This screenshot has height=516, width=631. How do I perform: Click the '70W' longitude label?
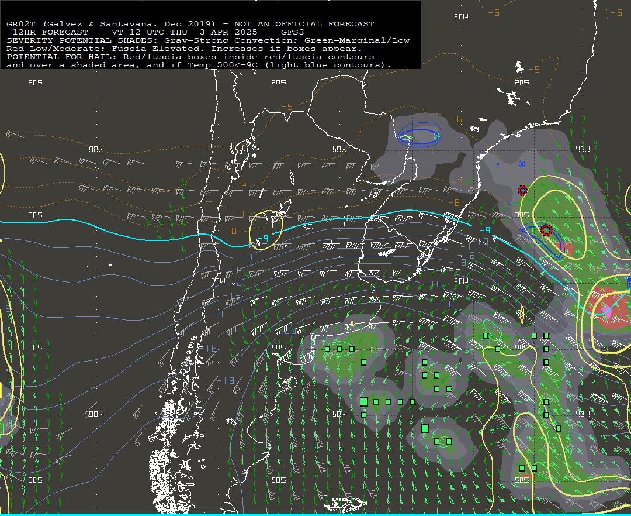click(219, 281)
